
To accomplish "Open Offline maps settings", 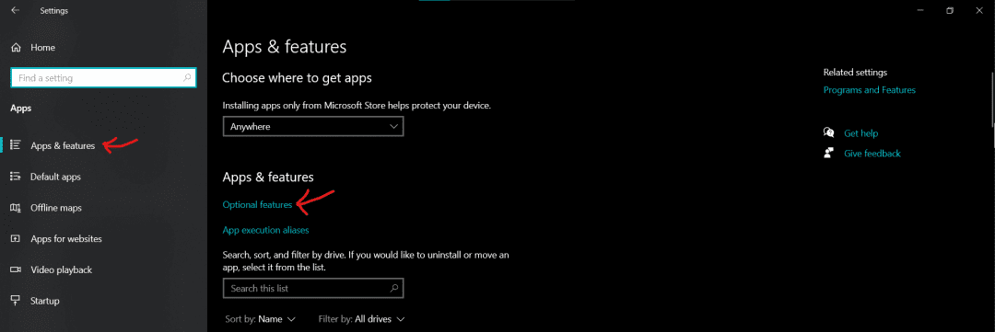I will click(x=56, y=208).
